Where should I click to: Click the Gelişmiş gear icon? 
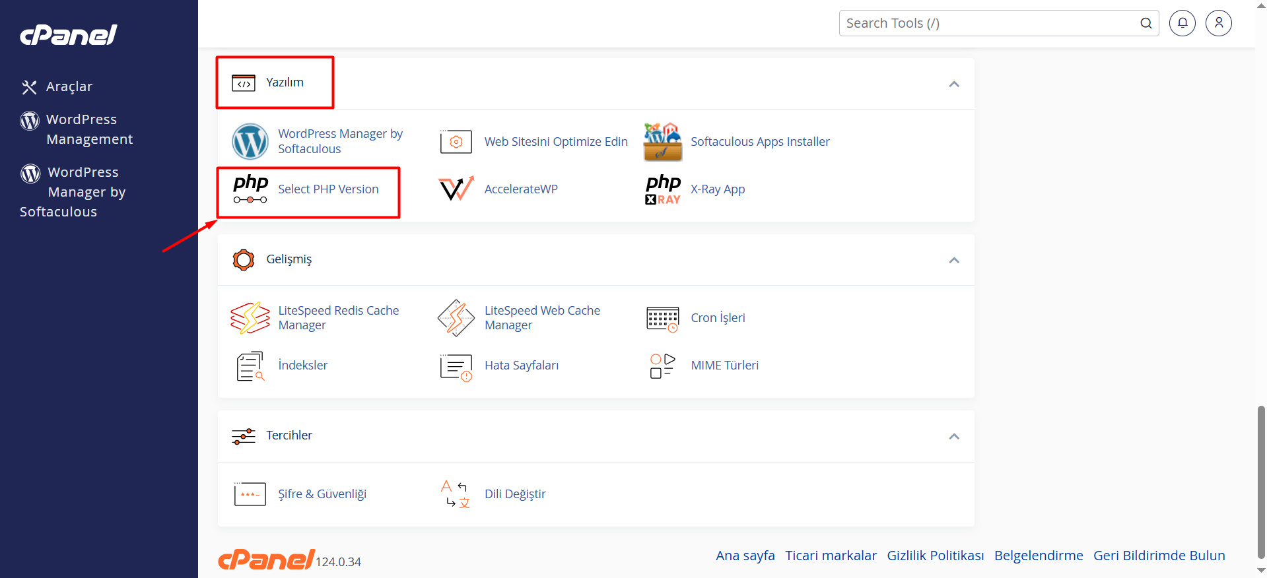pos(244,260)
